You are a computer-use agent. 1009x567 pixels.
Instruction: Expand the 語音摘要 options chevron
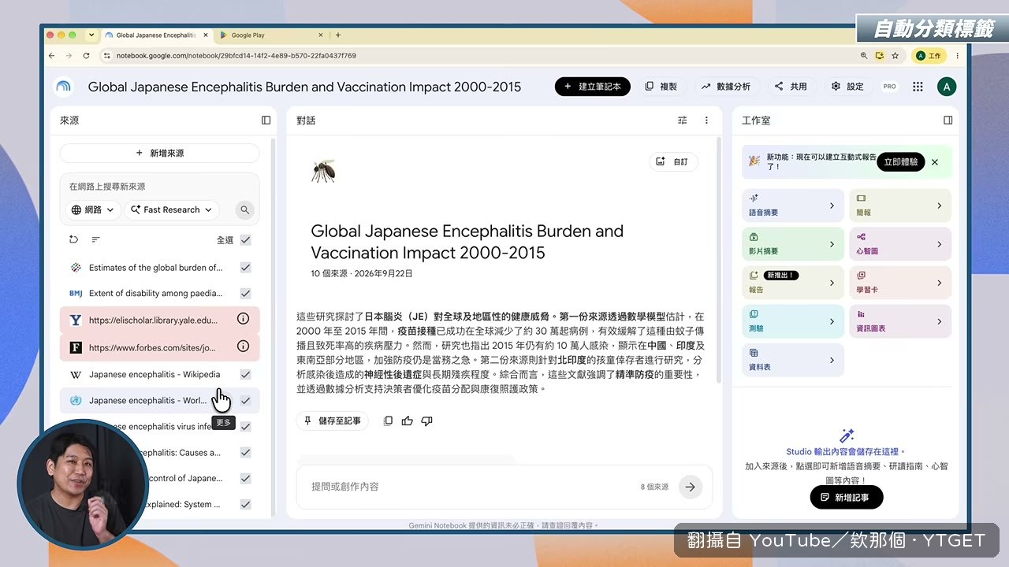pos(832,206)
